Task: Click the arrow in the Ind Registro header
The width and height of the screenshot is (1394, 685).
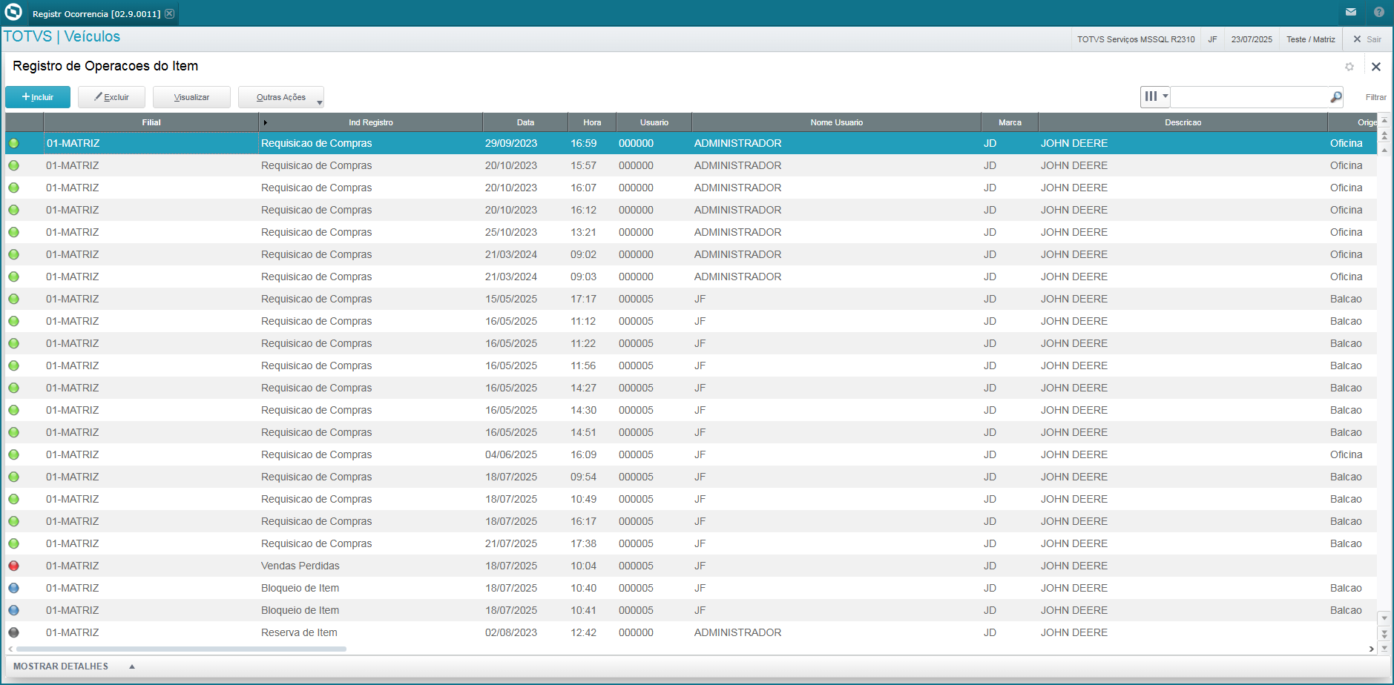Action: coord(265,122)
